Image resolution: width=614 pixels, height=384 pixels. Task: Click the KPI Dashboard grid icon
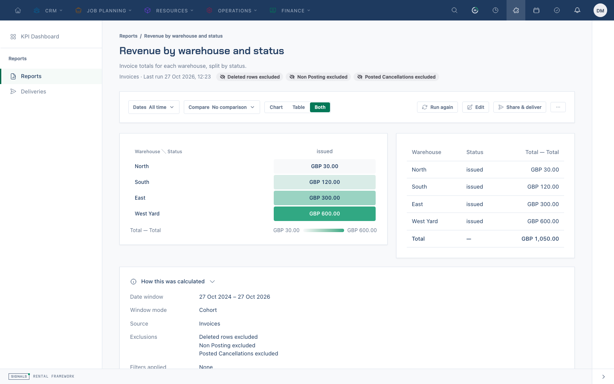(x=13, y=37)
